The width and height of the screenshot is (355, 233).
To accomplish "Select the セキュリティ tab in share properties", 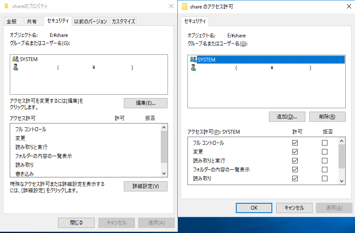I will pos(58,21).
